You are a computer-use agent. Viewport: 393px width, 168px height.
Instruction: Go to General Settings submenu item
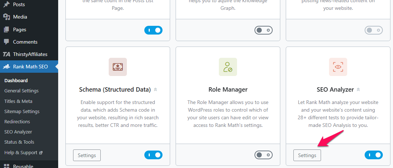[x=21, y=91]
